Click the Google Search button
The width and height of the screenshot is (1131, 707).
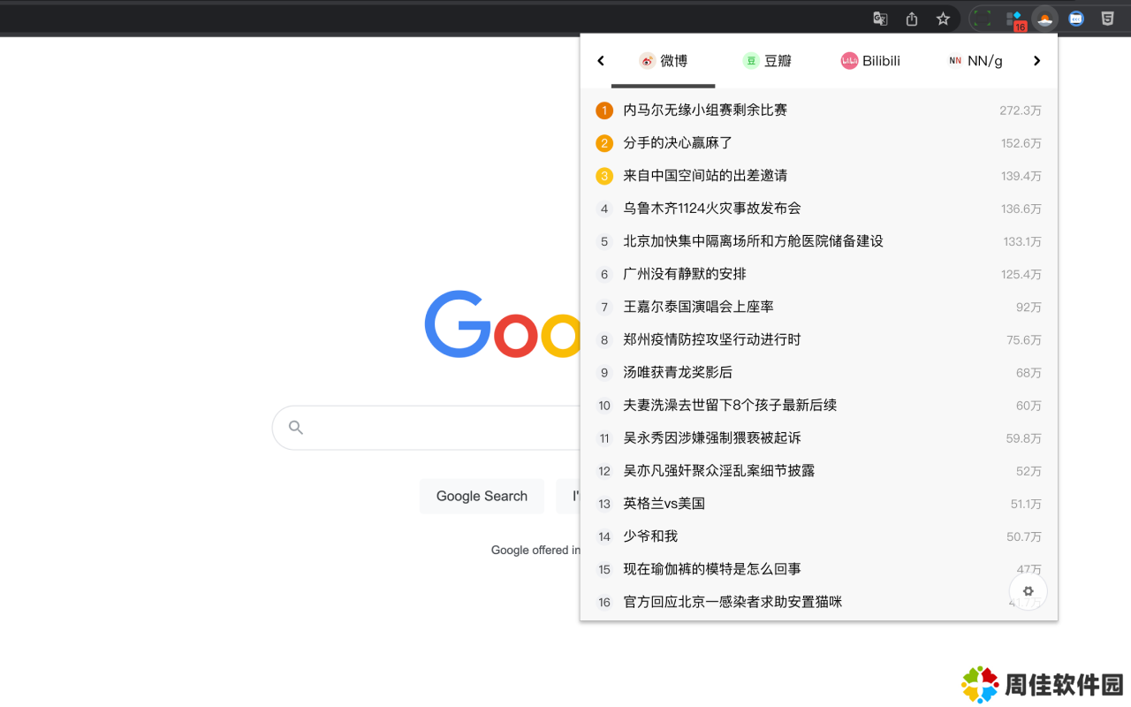click(x=482, y=497)
